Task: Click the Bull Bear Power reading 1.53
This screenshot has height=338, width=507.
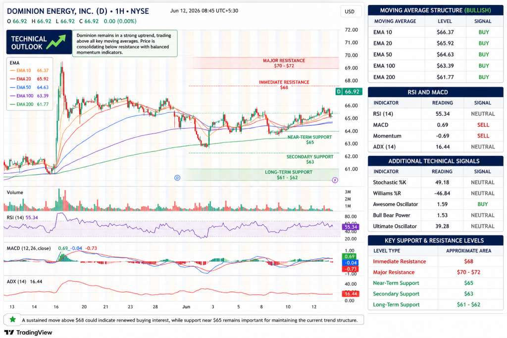Action: (x=442, y=216)
